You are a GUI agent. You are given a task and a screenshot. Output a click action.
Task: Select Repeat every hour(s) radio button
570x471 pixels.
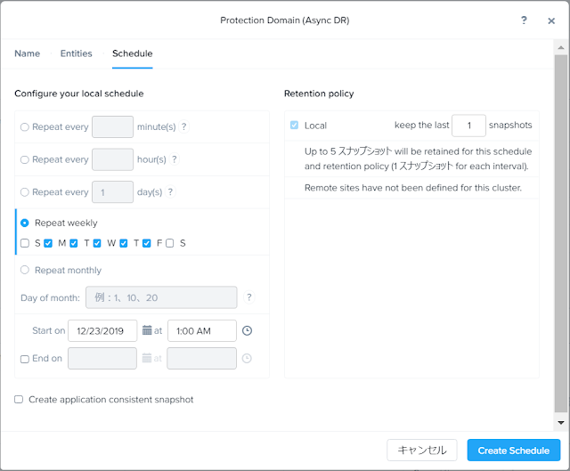(25, 159)
